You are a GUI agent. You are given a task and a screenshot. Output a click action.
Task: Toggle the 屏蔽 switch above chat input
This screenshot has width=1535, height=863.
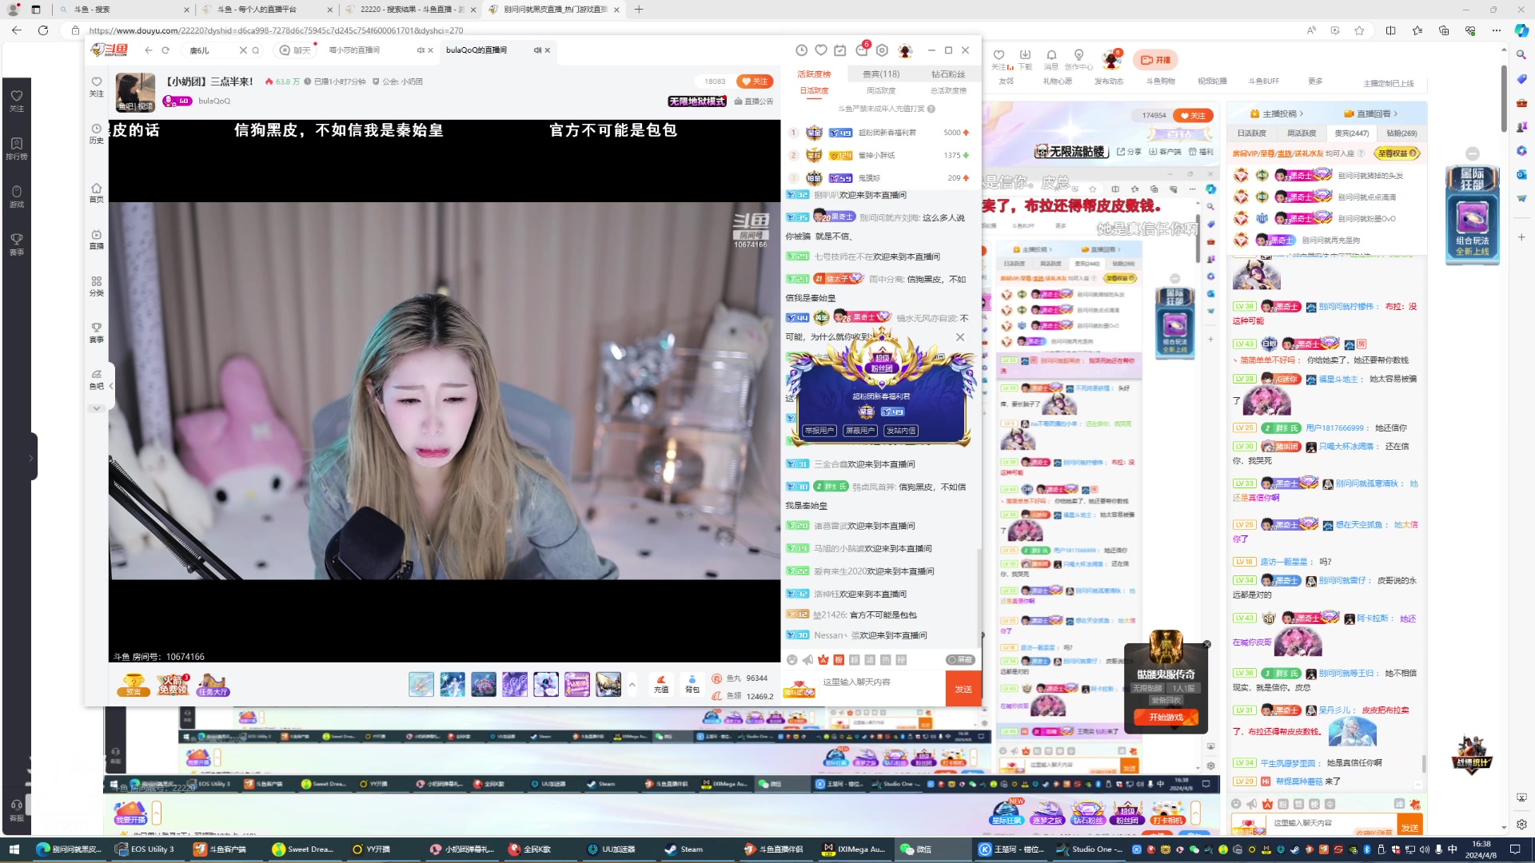(960, 660)
